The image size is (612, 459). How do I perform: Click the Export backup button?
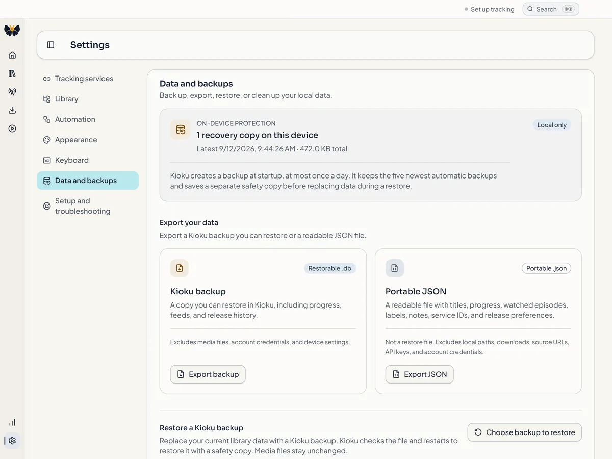point(208,374)
